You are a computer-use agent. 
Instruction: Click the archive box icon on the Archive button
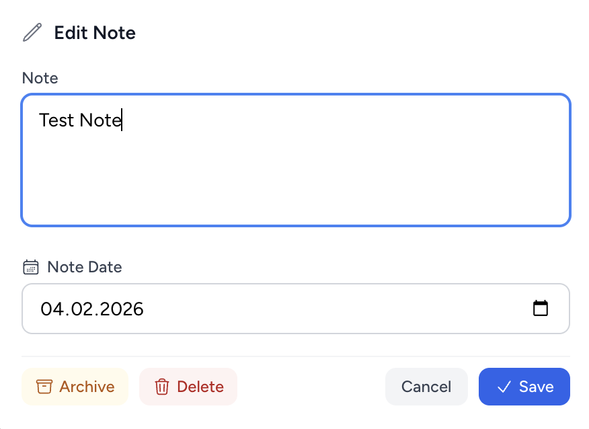(43, 387)
